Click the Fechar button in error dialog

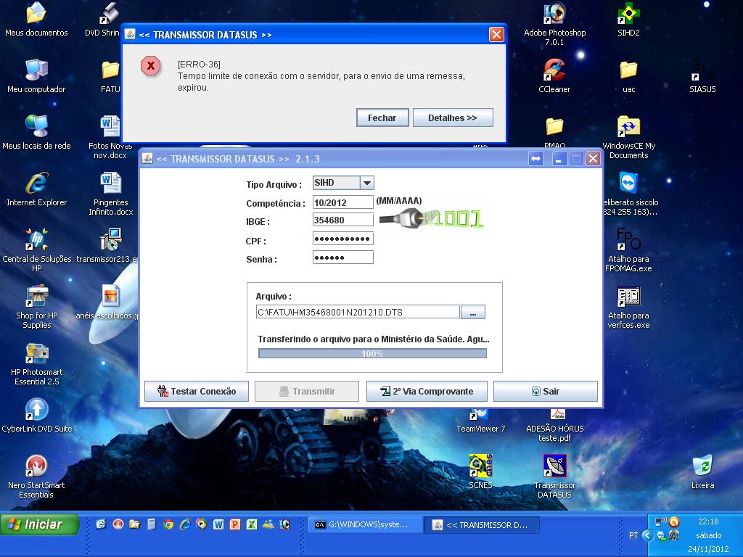coord(382,117)
